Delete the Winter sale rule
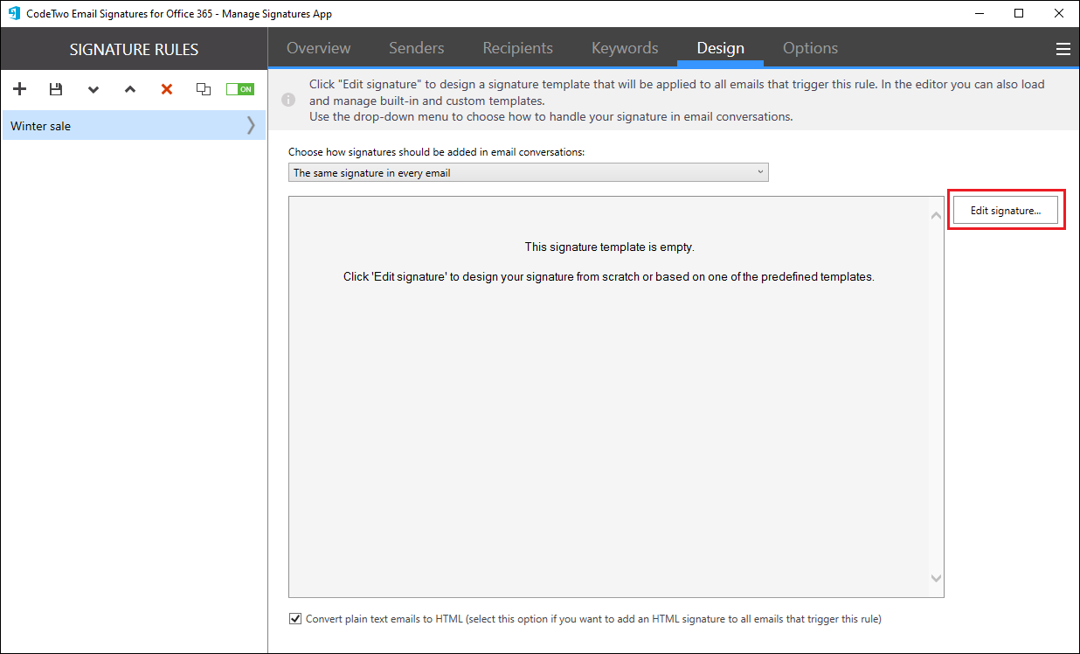This screenshot has width=1080, height=654. click(x=166, y=88)
